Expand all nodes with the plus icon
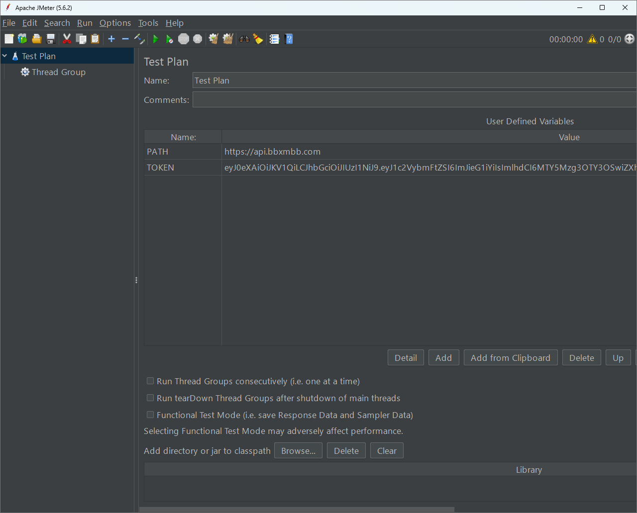This screenshot has width=637, height=513. (111, 39)
